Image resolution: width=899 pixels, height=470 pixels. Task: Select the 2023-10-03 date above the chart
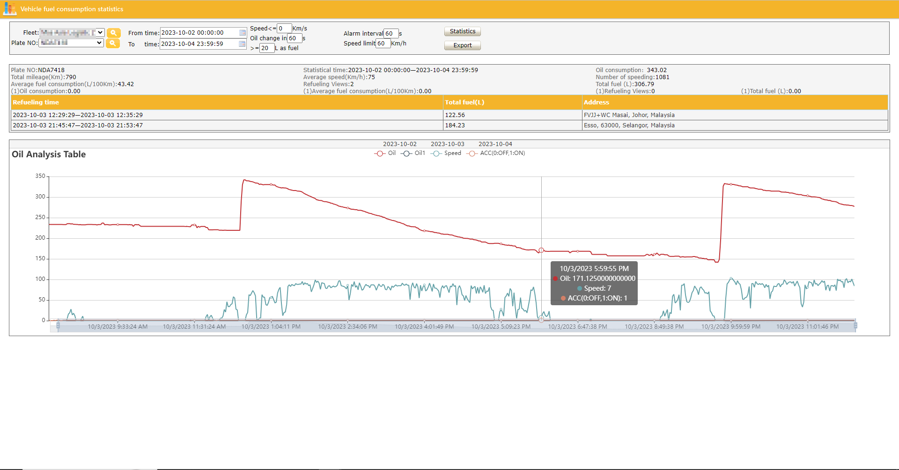448,144
